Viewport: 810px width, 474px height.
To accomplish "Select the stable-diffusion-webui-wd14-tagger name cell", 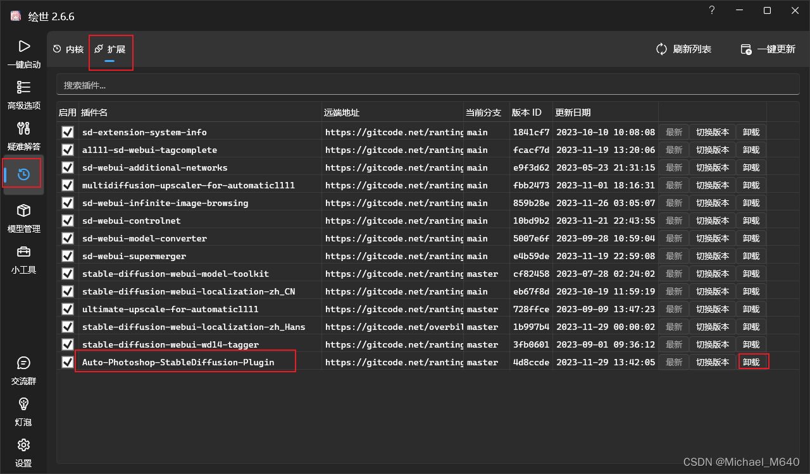I will tap(200, 344).
